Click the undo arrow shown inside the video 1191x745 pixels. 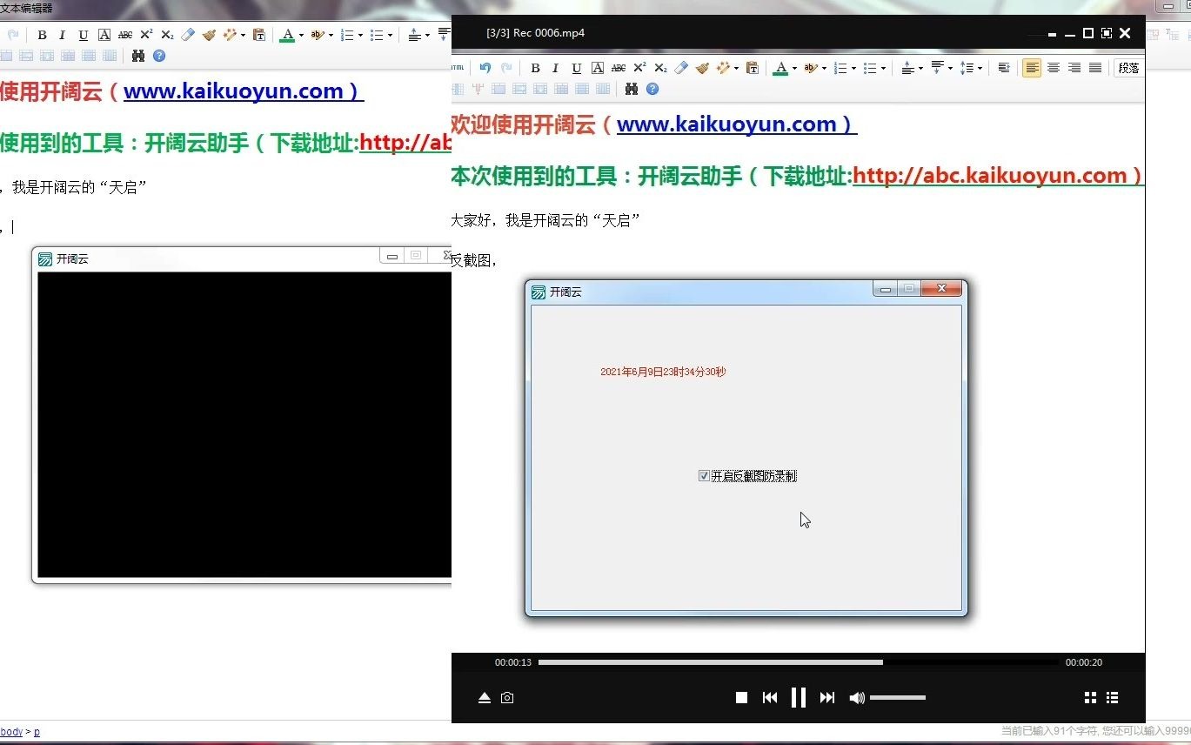485,68
